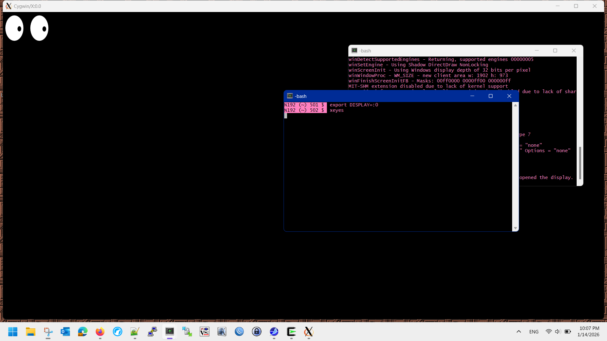Open File Explorer from the taskbar
This screenshot has width=607, height=341.
coord(31,332)
